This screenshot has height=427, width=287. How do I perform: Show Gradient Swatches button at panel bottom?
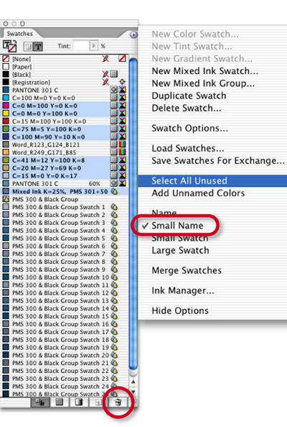tap(78, 403)
